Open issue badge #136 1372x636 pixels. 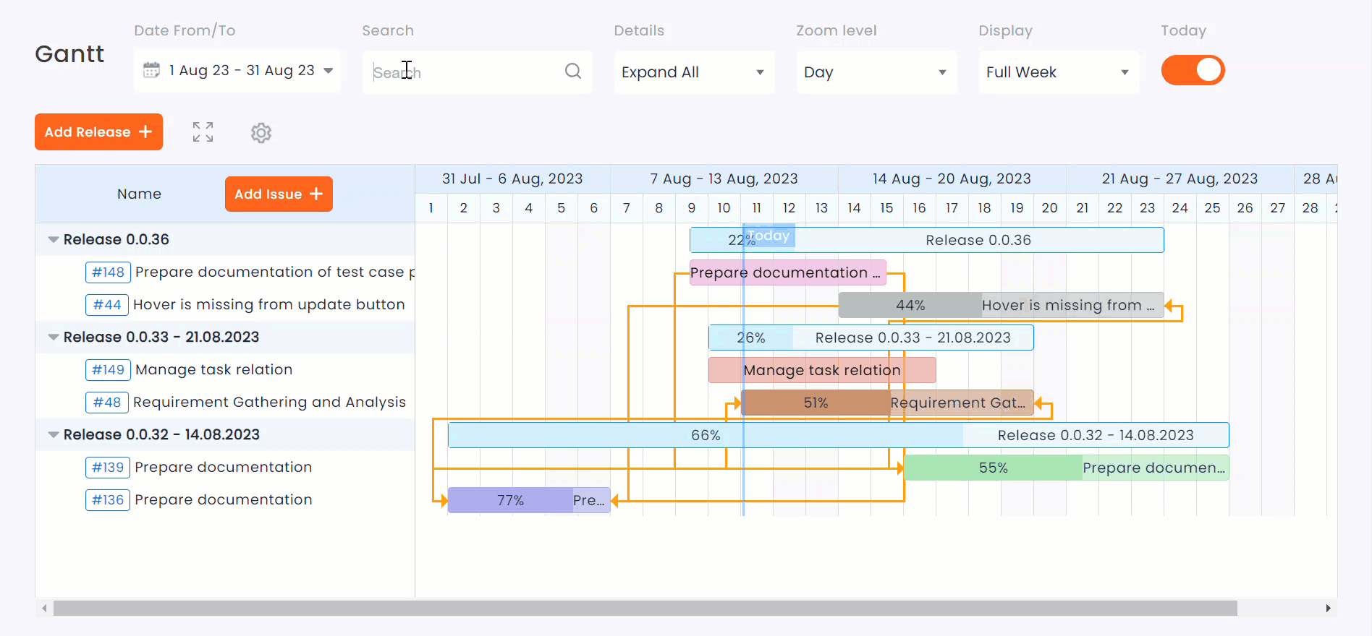(x=108, y=500)
